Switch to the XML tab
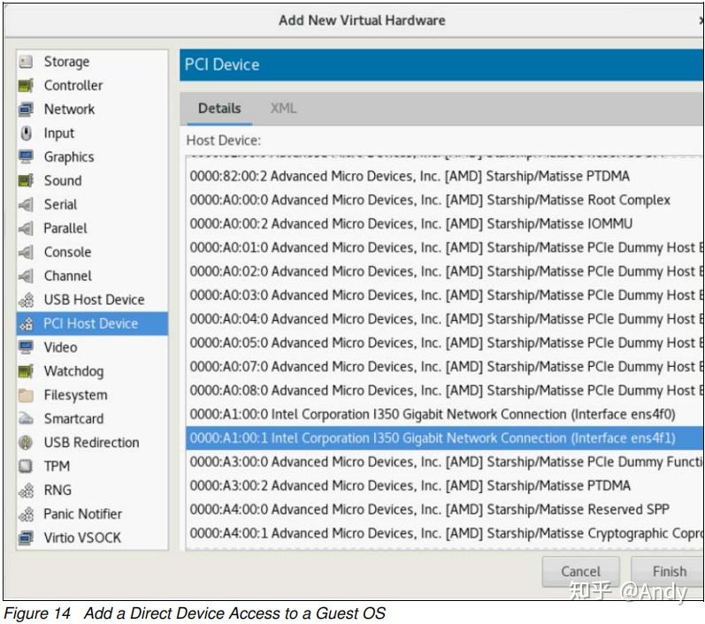Image resolution: width=705 pixels, height=624 pixels. [283, 109]
